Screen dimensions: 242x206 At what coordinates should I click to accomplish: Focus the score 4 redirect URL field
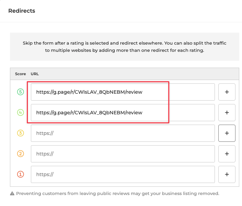123,113
